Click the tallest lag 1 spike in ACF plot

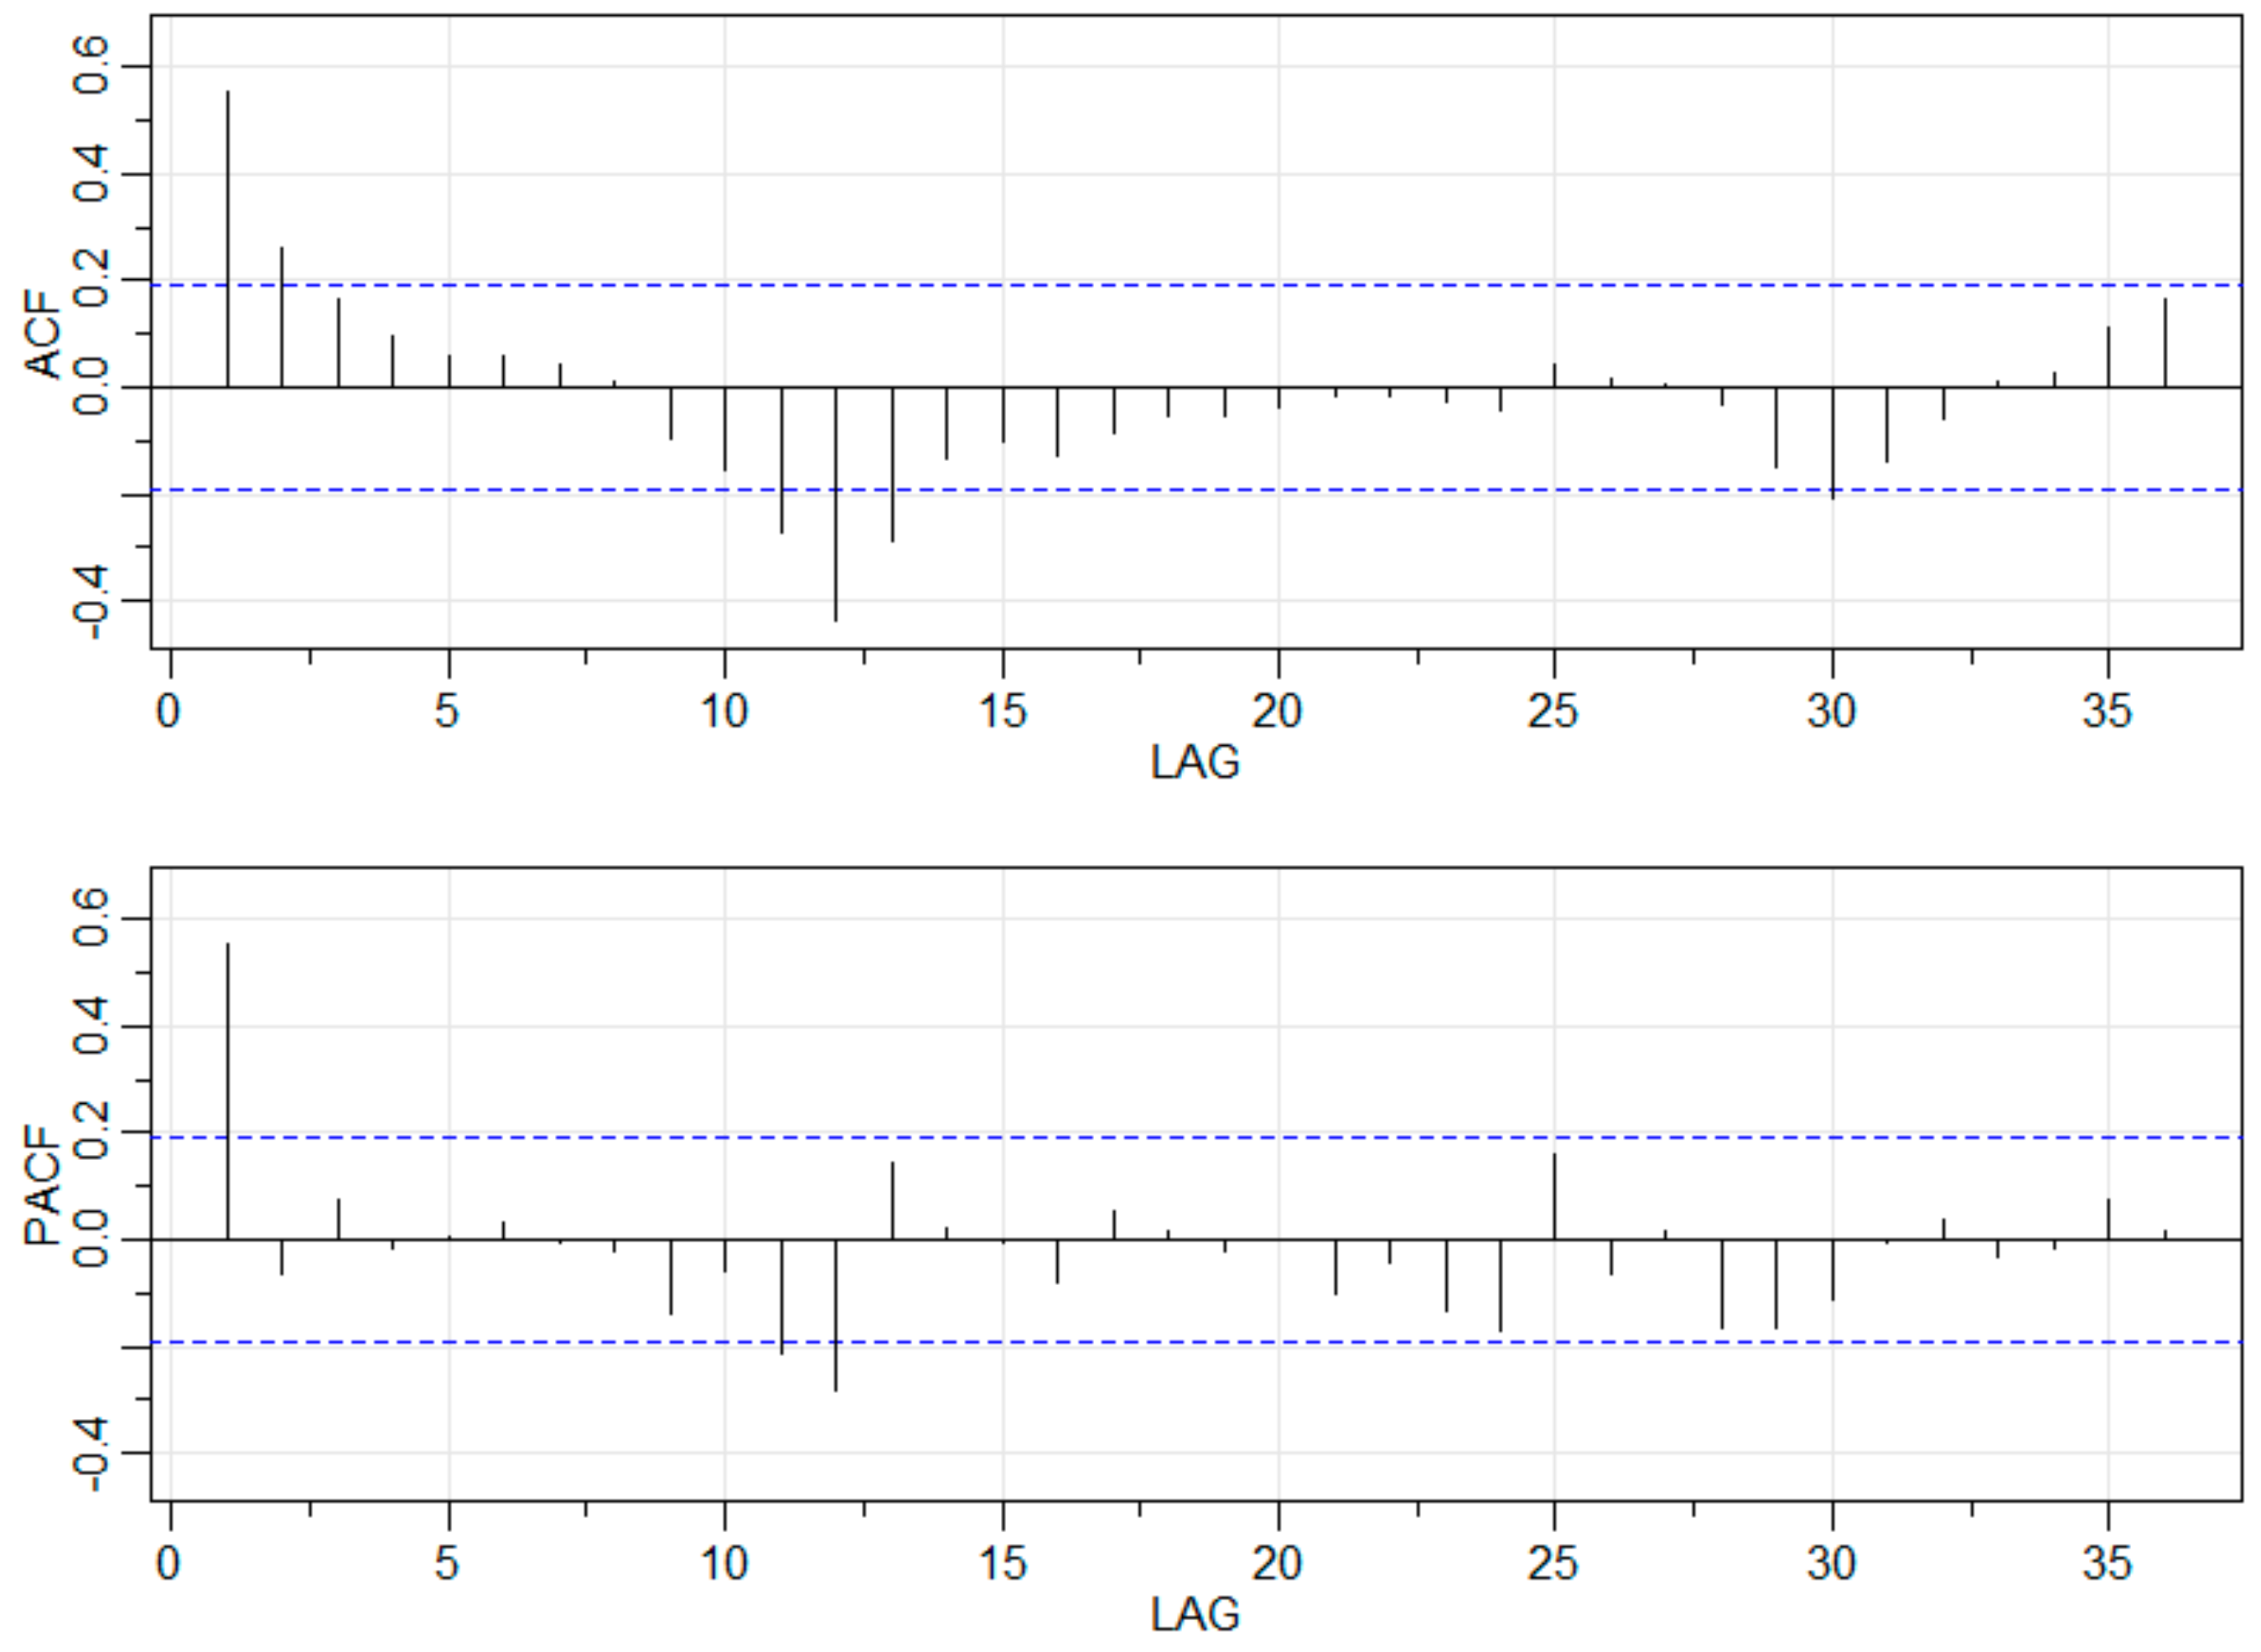(228, 240)
